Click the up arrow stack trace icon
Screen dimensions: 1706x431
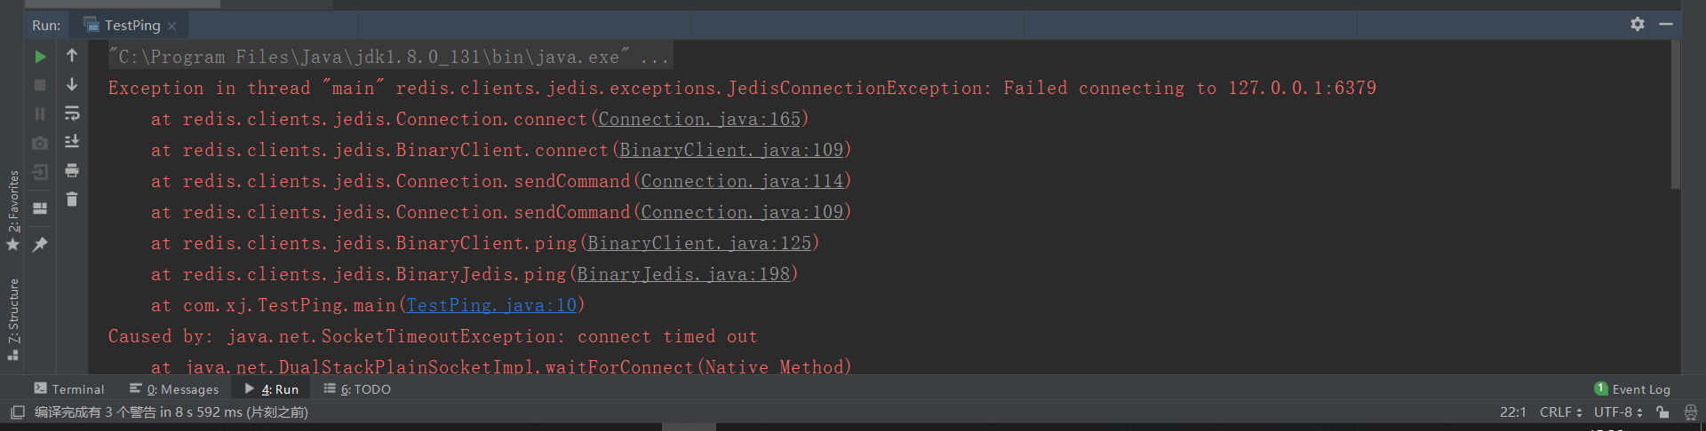pyautogui.click(x=72, y=56)
